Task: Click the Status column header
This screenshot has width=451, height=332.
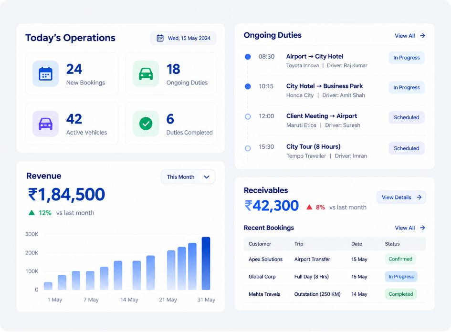Action: pos(392,244)
